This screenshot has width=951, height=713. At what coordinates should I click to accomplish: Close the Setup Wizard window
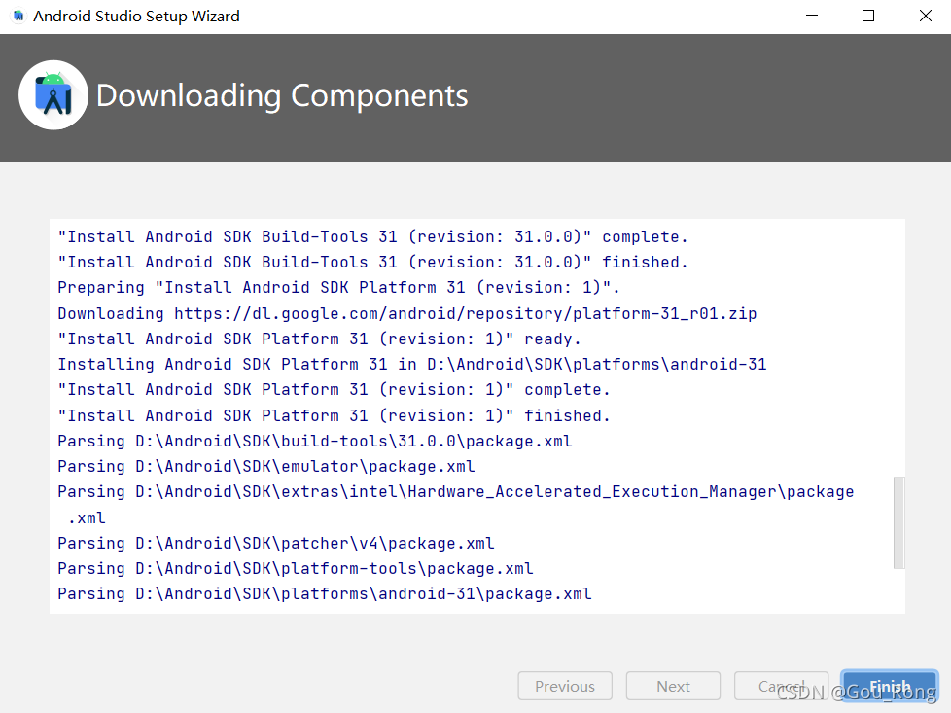[926, 16]
